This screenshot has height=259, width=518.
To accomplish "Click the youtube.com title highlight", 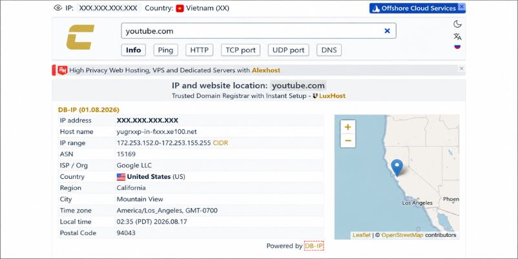I will click(x=298, y=85).
